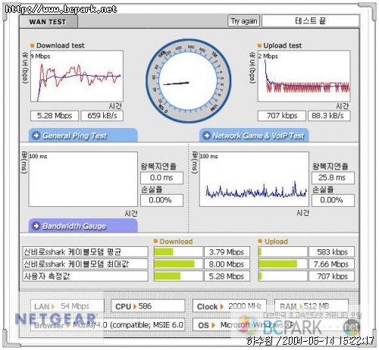Click the orange arrow next to LAN
This screenshot has width=379, height=350.
pyautogui.click(x=53, y=306)
